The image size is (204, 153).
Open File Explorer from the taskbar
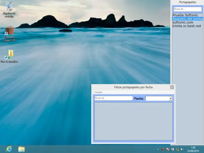coord(21,149)
